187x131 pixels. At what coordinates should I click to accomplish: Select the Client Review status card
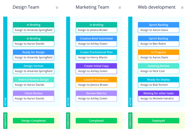point(33,96)
